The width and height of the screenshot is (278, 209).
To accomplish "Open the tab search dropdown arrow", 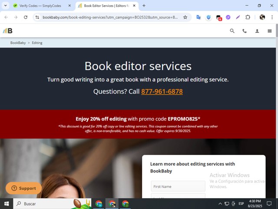I will [x=6, y=6].
